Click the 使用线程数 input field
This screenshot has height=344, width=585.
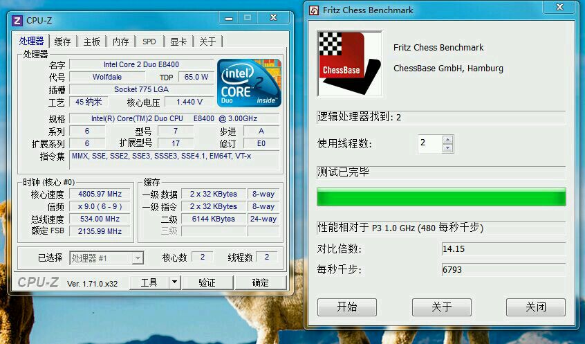tap(430, 143)
